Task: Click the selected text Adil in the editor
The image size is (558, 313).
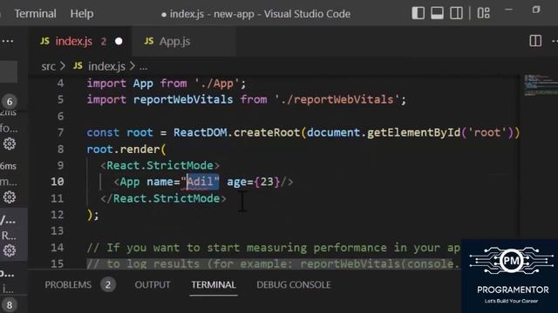Action: coord(200,182)
